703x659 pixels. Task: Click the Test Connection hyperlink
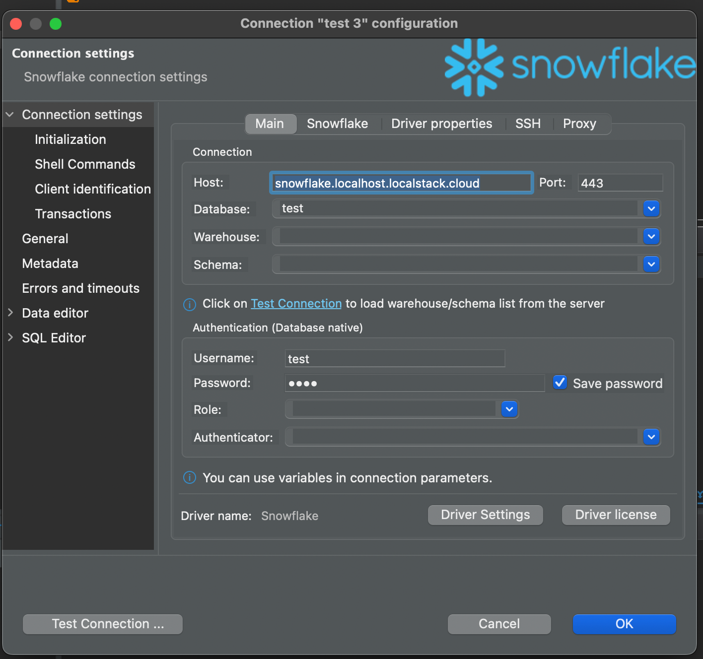(x=296, y=303)
